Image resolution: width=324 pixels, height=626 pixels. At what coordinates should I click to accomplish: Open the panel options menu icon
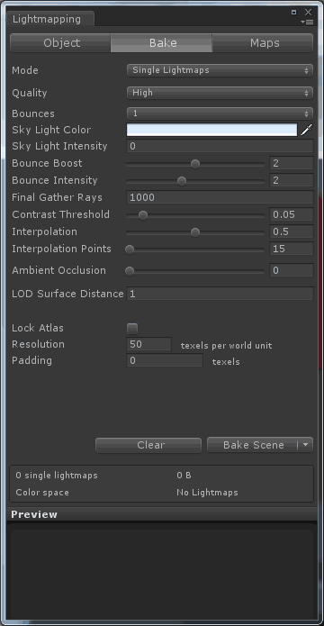pos(307,22)
